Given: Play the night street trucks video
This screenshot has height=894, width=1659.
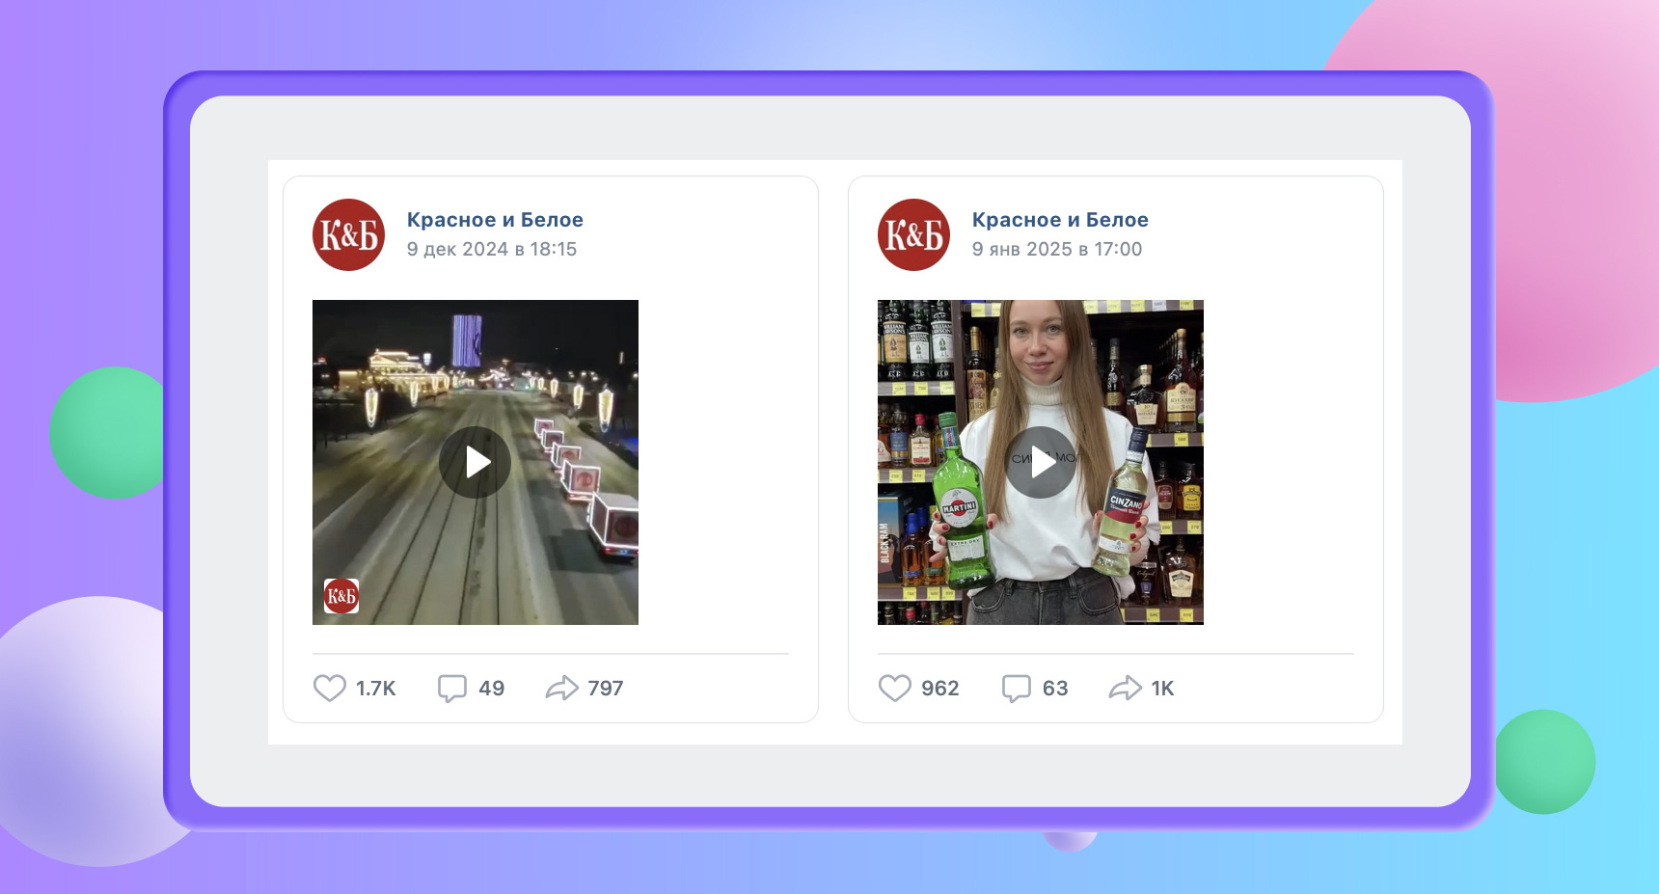Looking at the screenshot, I should point(476,462).
